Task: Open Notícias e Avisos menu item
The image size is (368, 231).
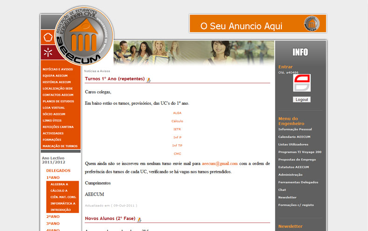Action: pyautogui.click(x=58, y=69)
